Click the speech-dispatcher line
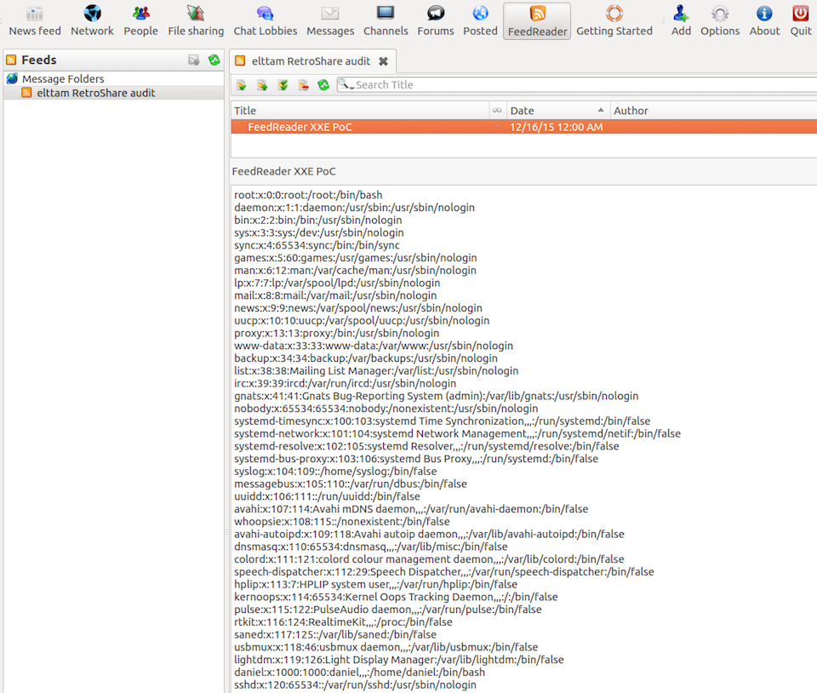 click(444, 571)
